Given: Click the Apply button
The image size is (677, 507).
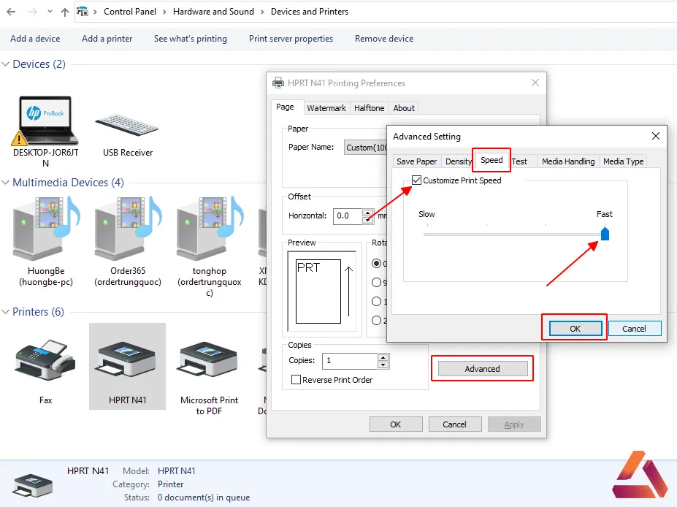Looking at the screenshot, I should point(514,424).
